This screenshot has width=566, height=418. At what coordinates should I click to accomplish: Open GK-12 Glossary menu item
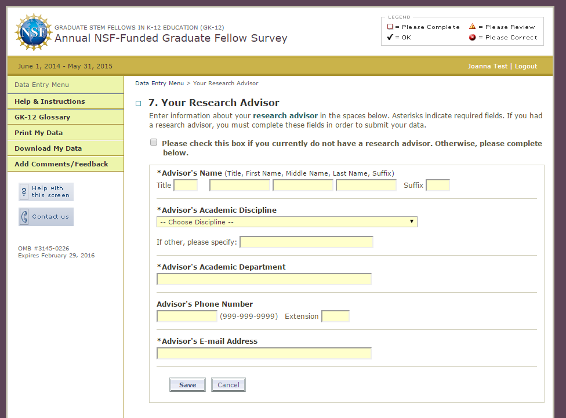[42, 117]
